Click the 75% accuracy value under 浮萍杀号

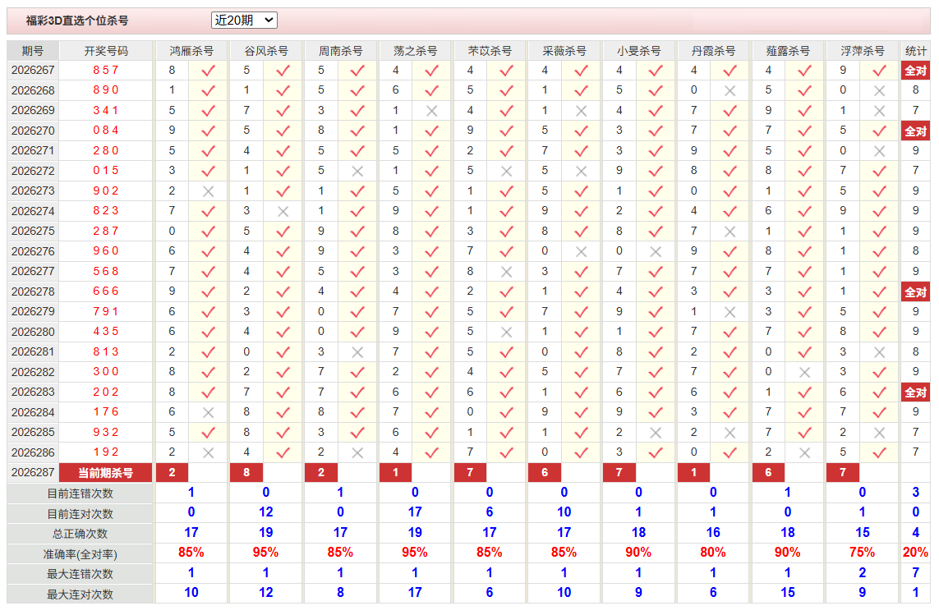tap(863, 553)
